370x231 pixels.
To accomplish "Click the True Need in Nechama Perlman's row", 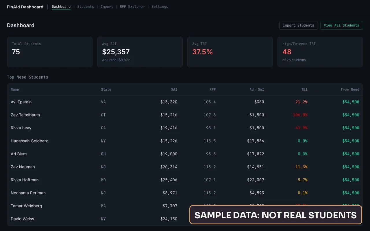I will (351, 193).
